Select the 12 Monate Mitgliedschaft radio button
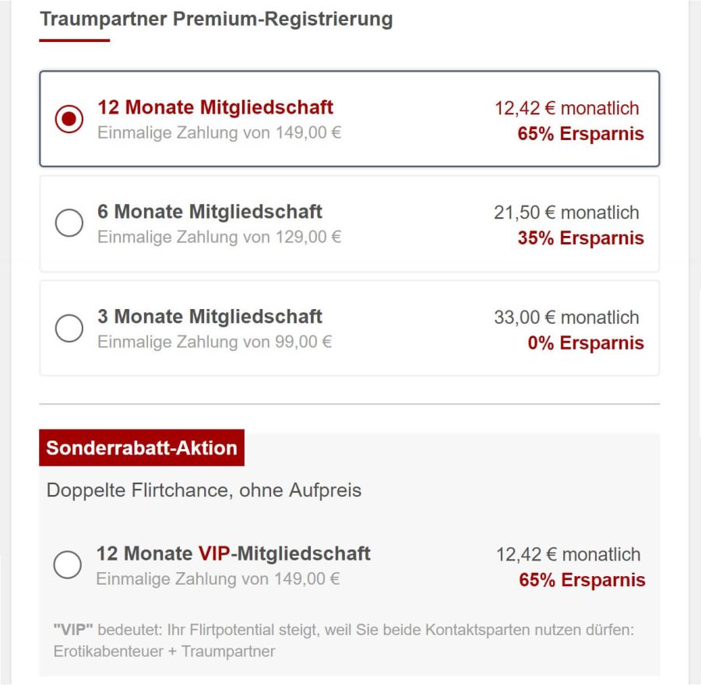The height and width of the screenshot is (685, 701). [x=70, y=118]
